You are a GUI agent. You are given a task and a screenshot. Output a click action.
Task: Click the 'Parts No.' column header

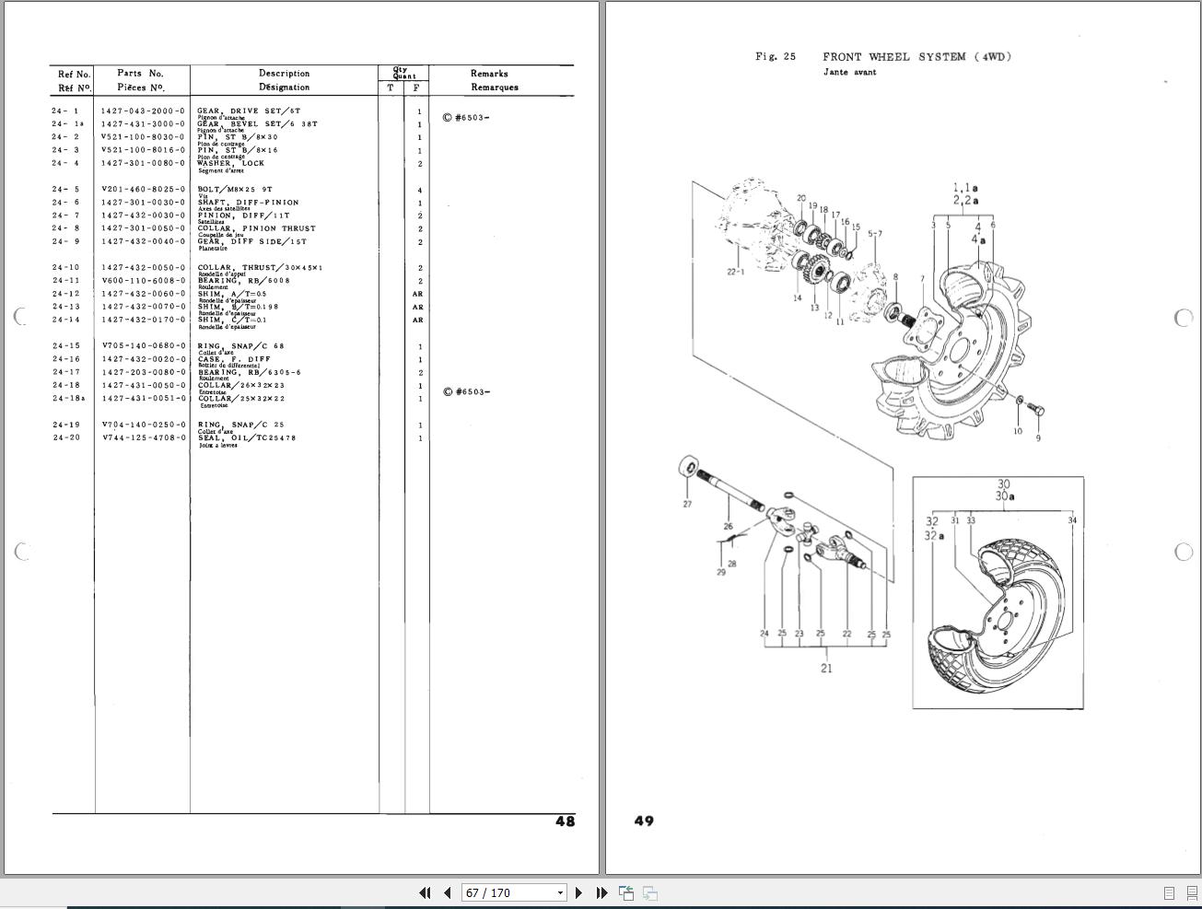pos(140,73)
